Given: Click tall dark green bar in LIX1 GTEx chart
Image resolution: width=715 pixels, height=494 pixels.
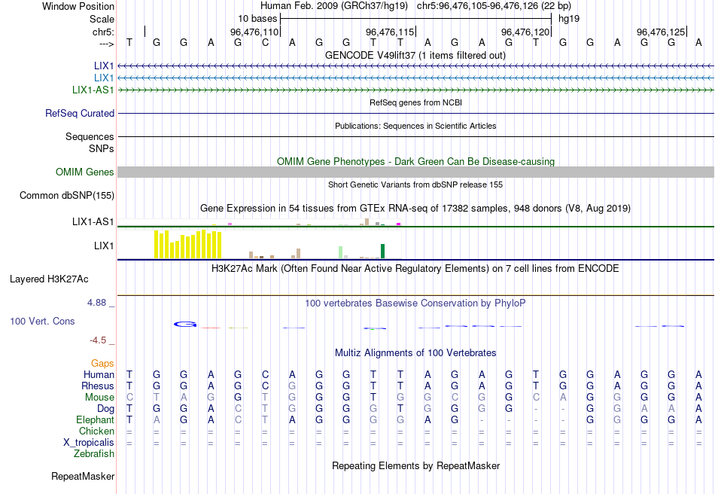Looking at the screenshot, I should pos(382,252).
